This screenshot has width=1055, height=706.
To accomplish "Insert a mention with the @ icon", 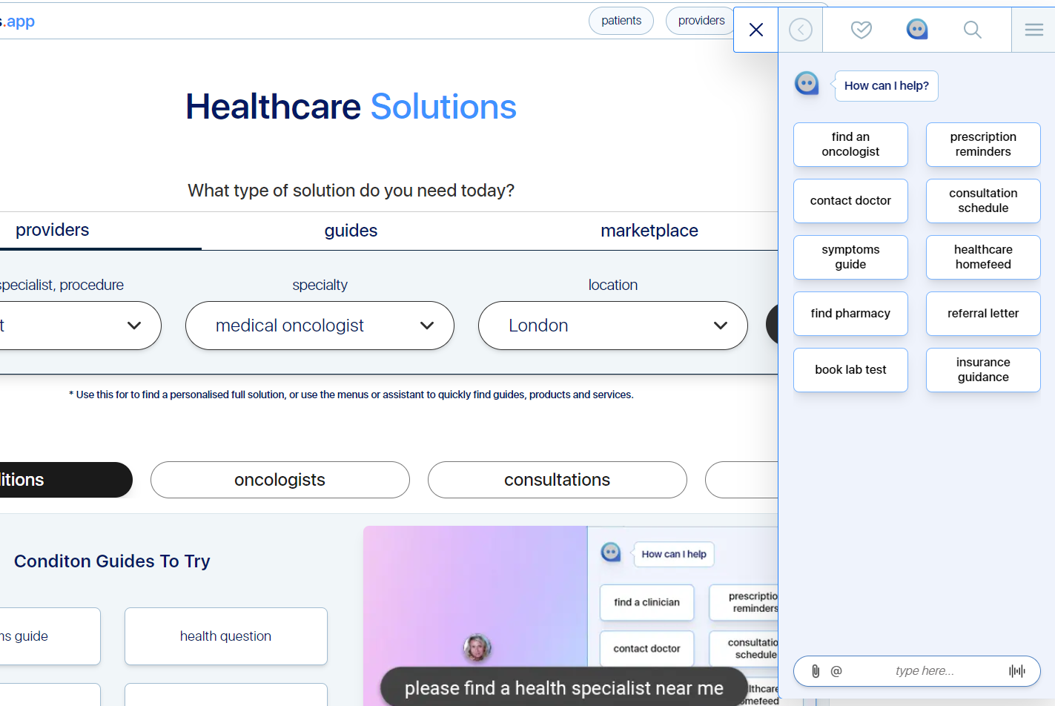I will pos(836,671).
